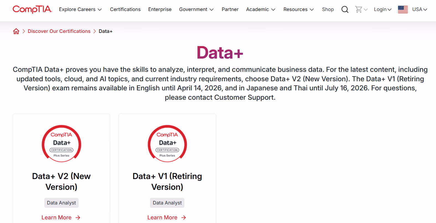Expand the cart dropdown chevron
The height and width of the screenshot is (223, 436).
366,10
